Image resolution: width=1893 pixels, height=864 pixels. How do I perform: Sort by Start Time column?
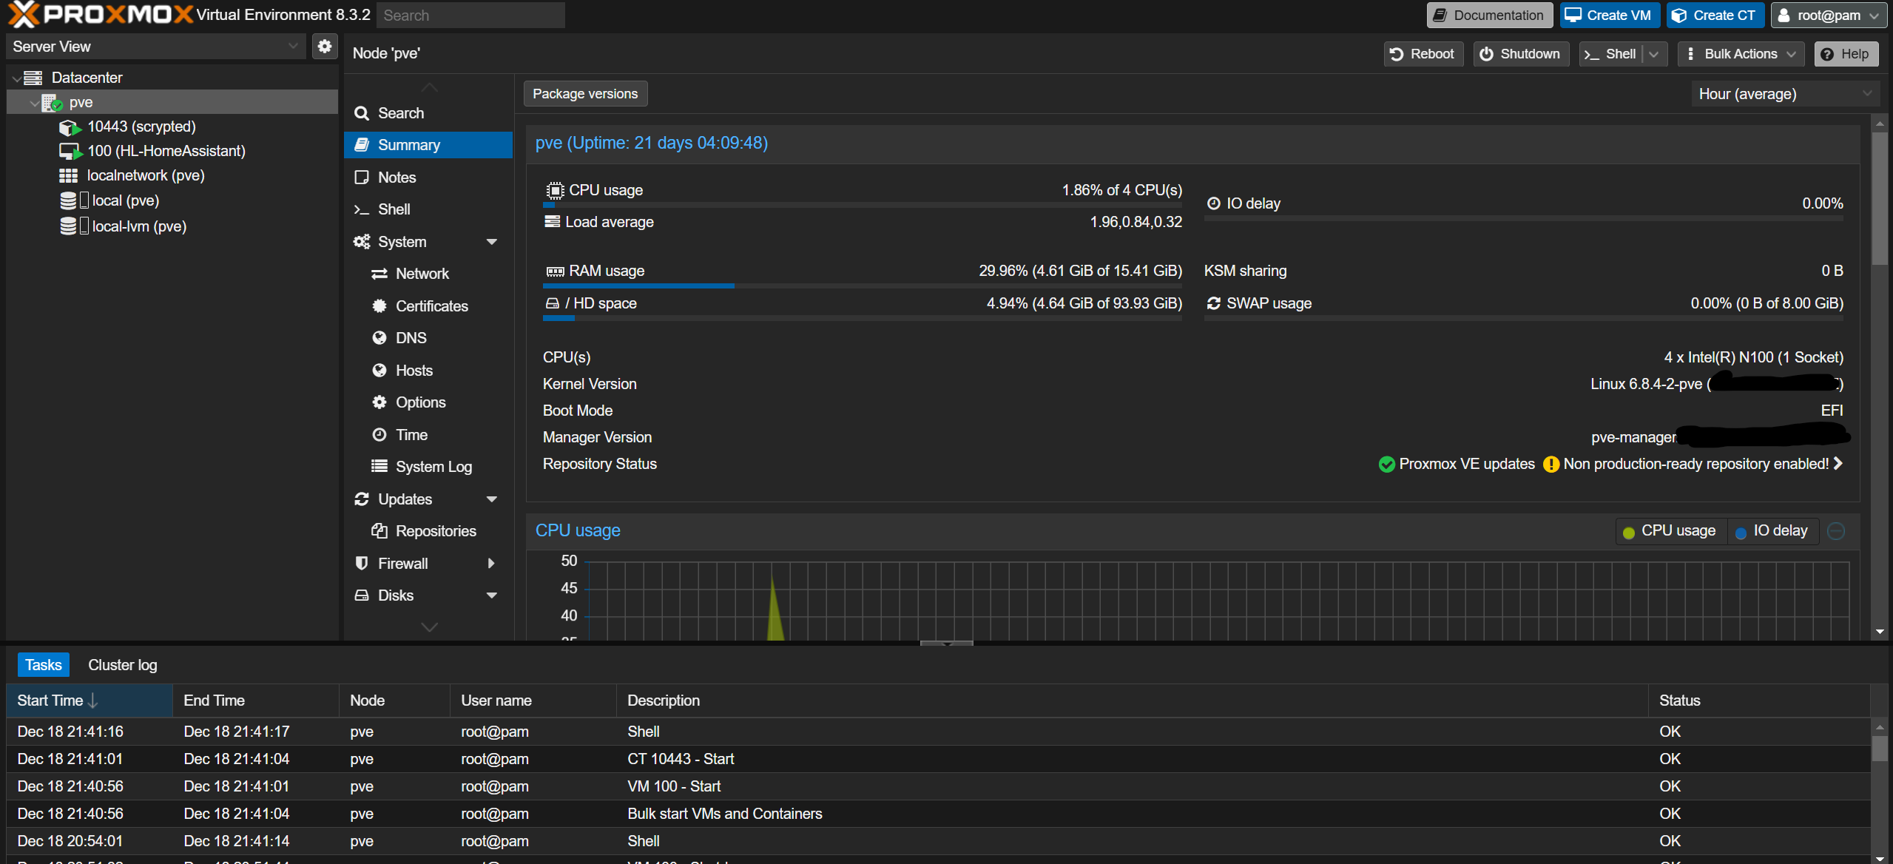(x=90, y=701)
